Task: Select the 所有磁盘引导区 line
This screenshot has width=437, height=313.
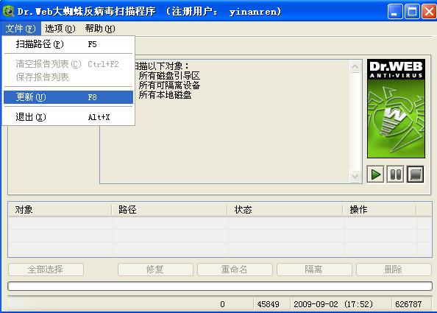Action: point(169,76)
